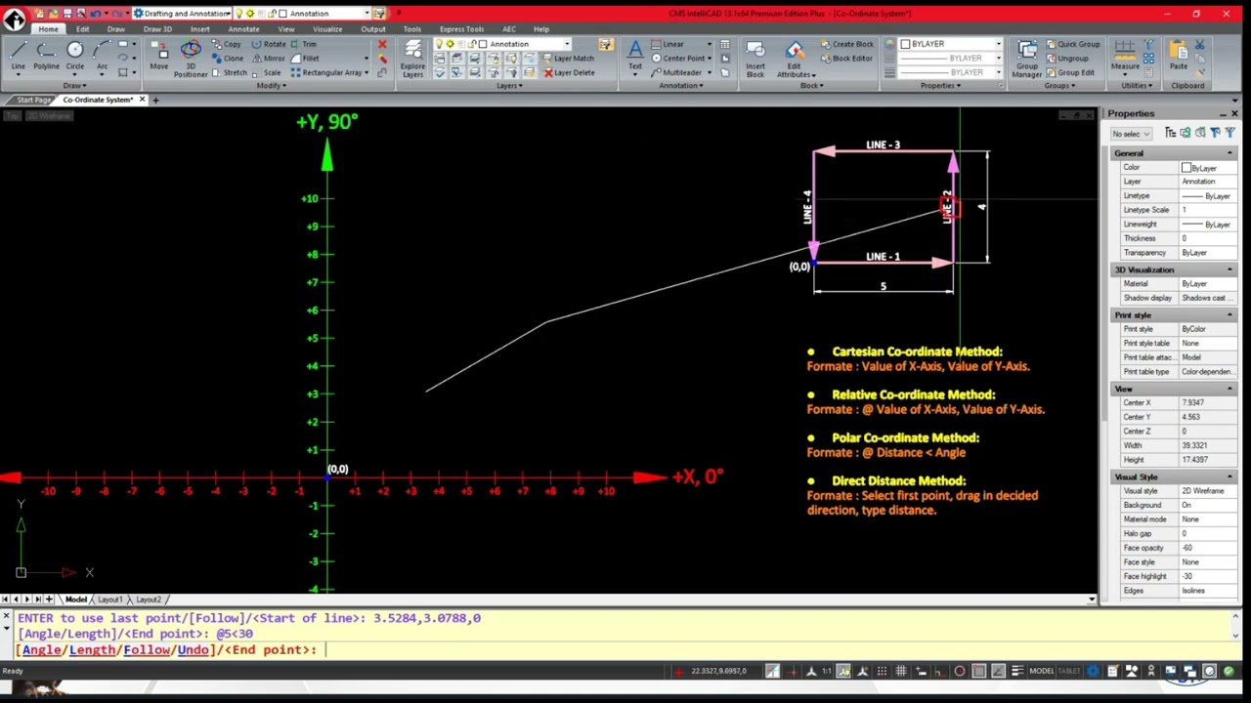This screenshot has height=703, width=1251.
Task: Activate the Move tool
Action: pos(158,56)
